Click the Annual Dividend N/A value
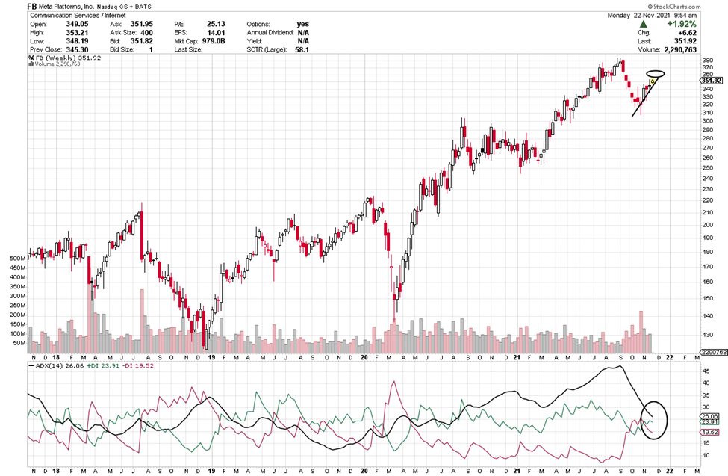Image resolution: width=728 pixels, height=476 pixels. (x=304, y=33)
